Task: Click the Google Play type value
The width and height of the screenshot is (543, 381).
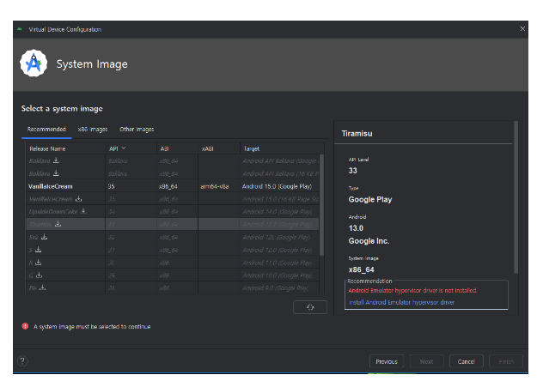Action: (369, 199)
